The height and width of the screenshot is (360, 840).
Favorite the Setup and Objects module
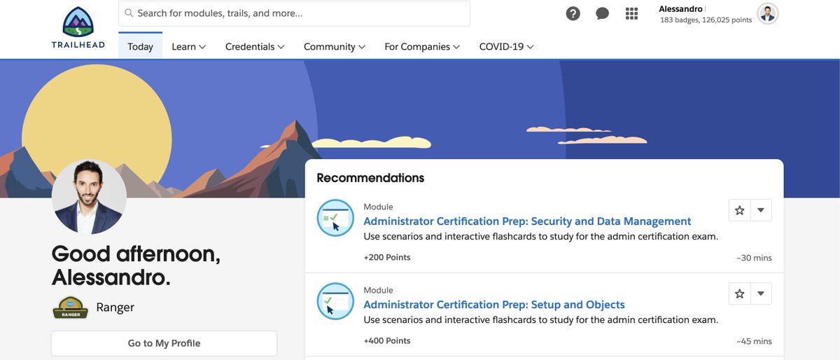[x=739, y=293]
